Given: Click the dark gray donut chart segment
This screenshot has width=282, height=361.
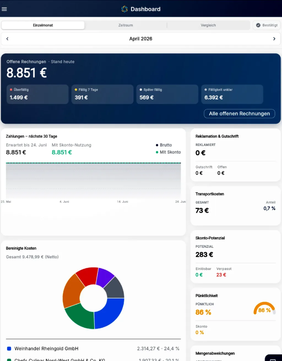Looking at the screenshot, I should pyautogui.click(x=115, y=289).
